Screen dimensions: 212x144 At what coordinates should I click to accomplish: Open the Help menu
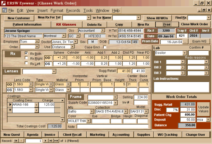116,11
